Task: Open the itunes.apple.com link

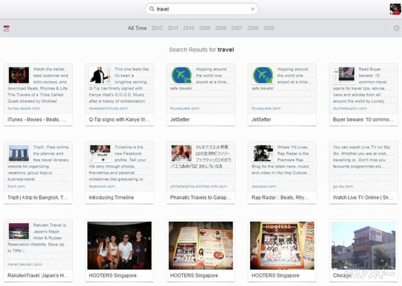Action: 24,108
